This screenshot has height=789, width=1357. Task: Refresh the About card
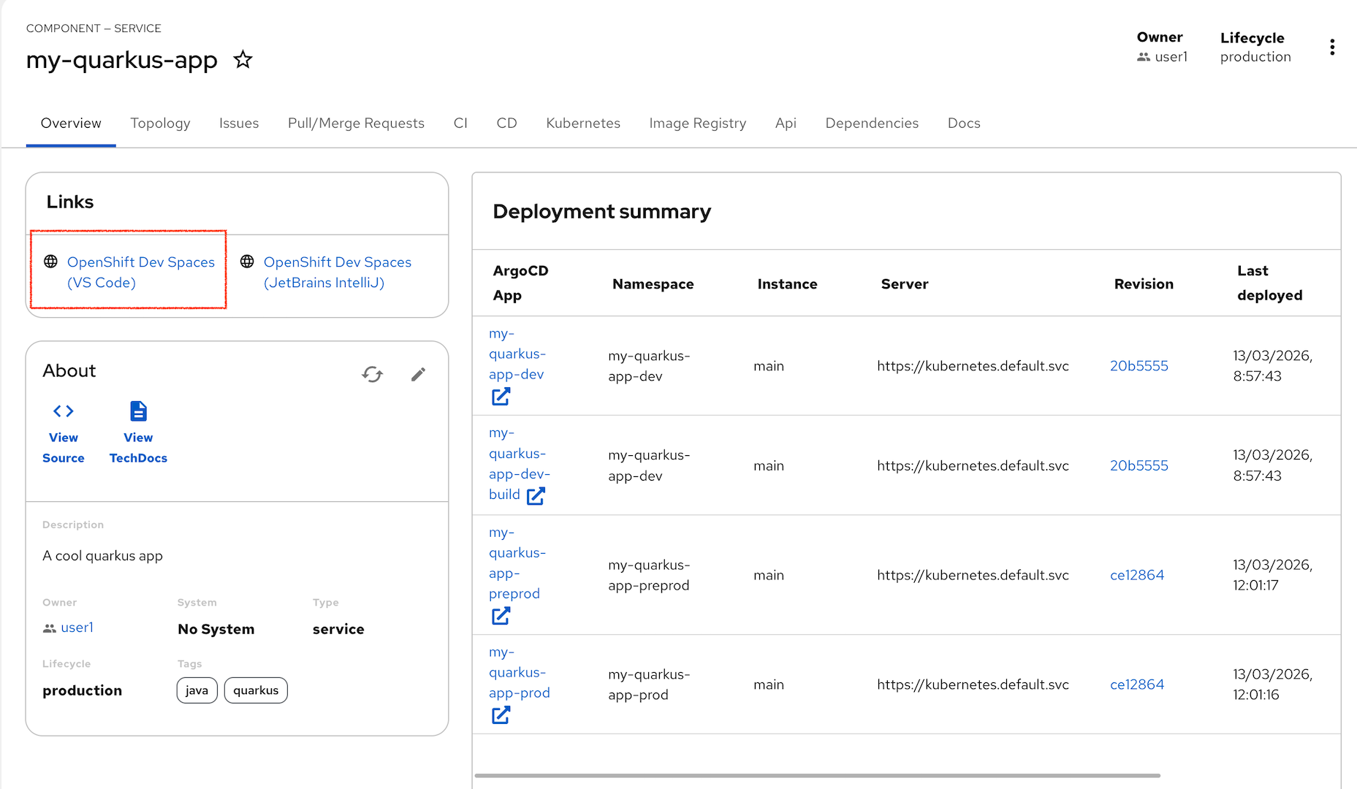(x=373, y=374)
